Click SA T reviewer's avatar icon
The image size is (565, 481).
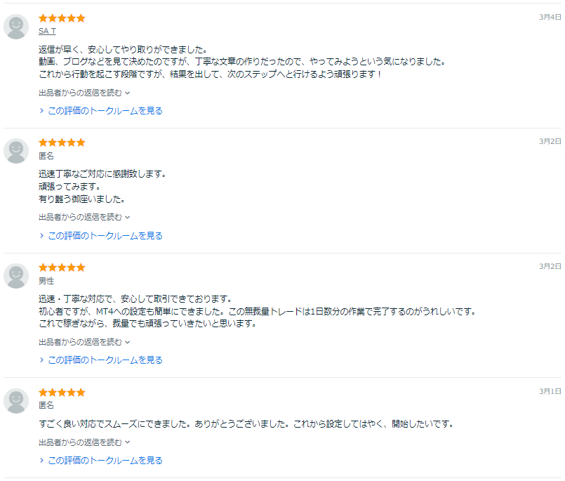(16, 27)
